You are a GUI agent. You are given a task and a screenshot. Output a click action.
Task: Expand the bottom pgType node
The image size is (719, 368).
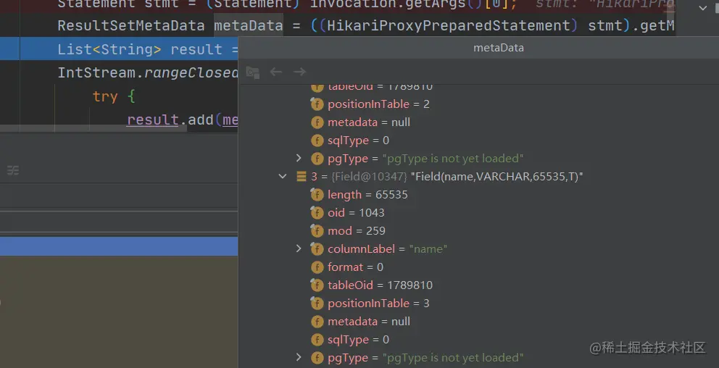click(299, 357)
